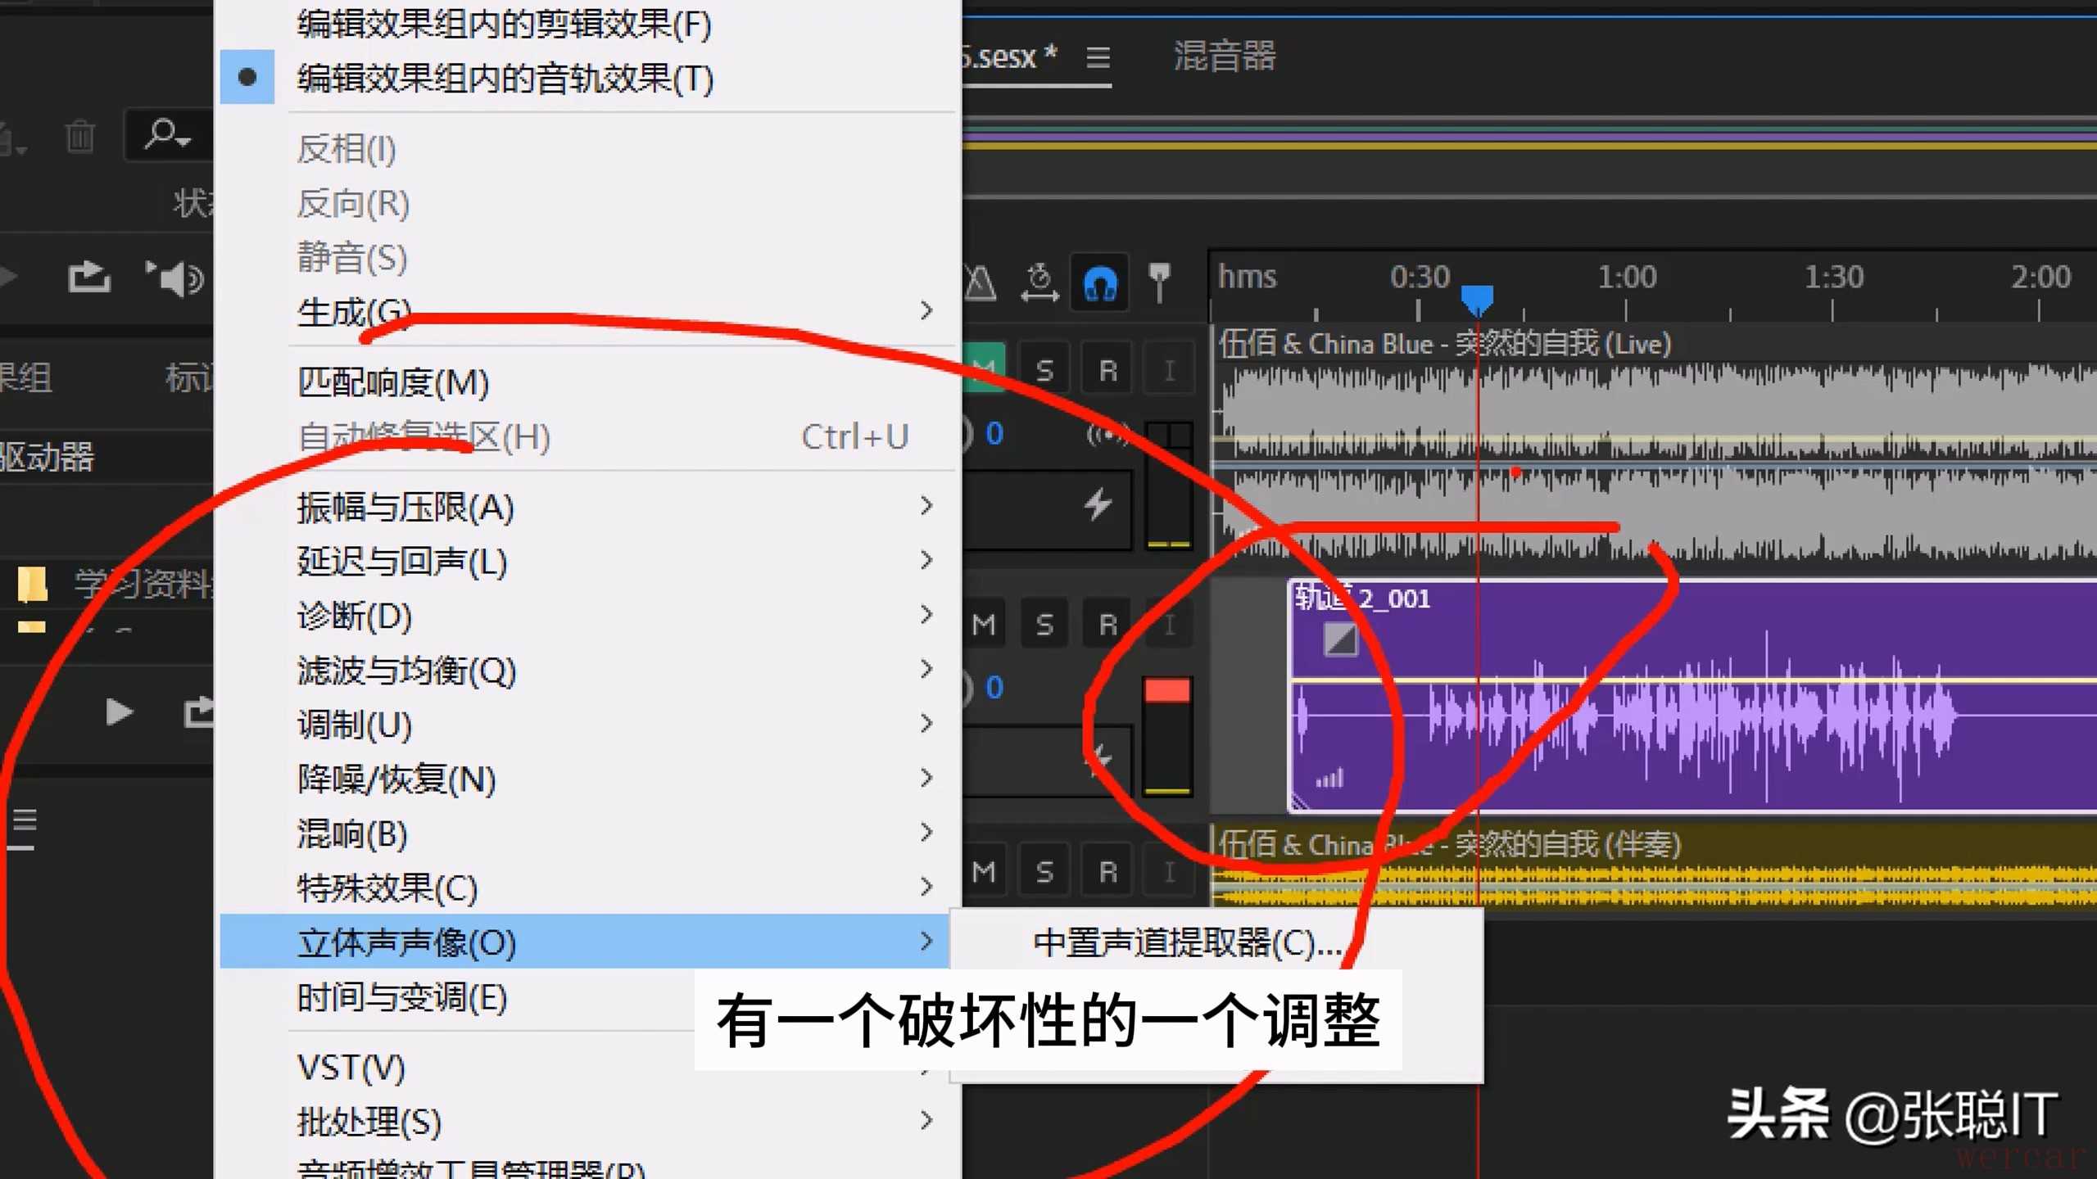
Task: Click the first track's blue volume value 0
Action: pos(994,434)
